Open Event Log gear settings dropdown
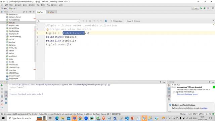215x121 pixels. tap(210, 82)
